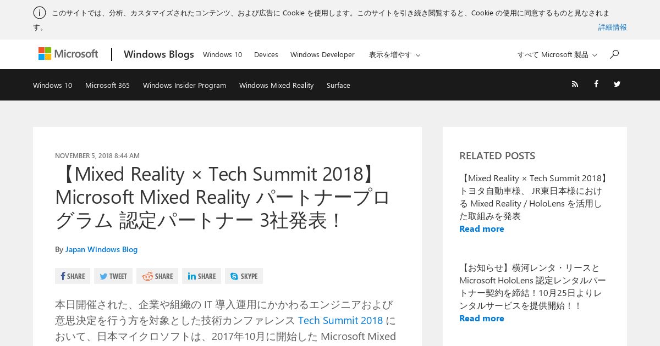Select Windows Mixed Reality in dark bar
The height and width of the screenshot is (346, 660).
point(276,85)
